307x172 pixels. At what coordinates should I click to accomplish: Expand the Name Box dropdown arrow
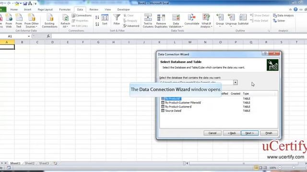[x=29, y=36]
